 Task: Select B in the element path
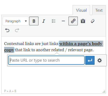[x=15, y=91]
